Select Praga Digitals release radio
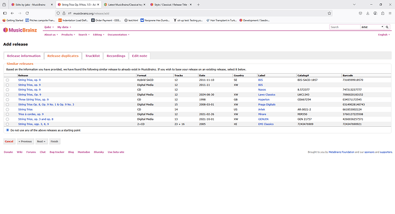 pyautogui.click(x=7, y=104)
